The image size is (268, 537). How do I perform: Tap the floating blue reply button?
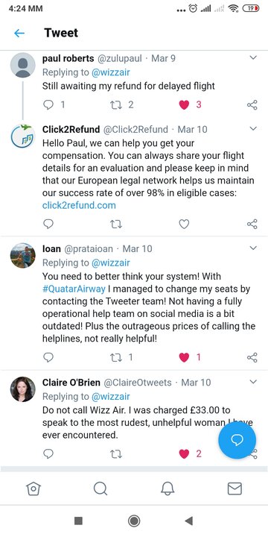237,440
